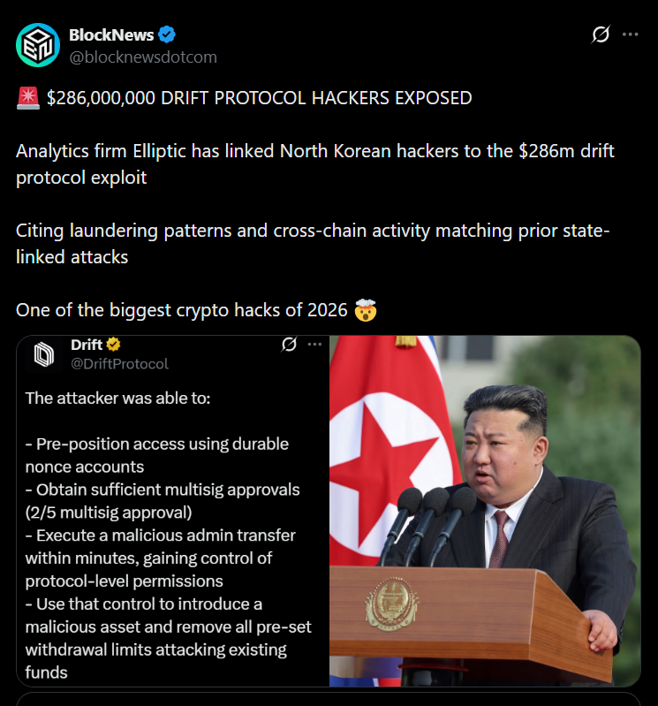Open the BlockNews post more options menu
This screenshot has height=706, width=658.
(x=630, y=34)
